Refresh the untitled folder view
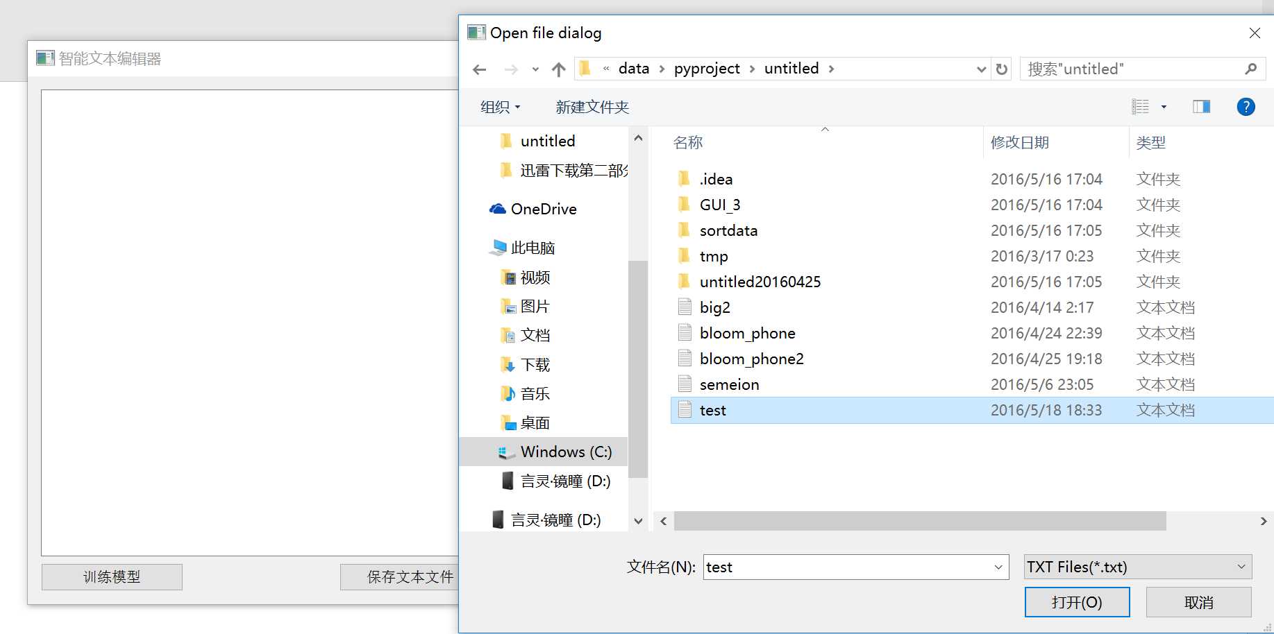 pos(1001,69)
